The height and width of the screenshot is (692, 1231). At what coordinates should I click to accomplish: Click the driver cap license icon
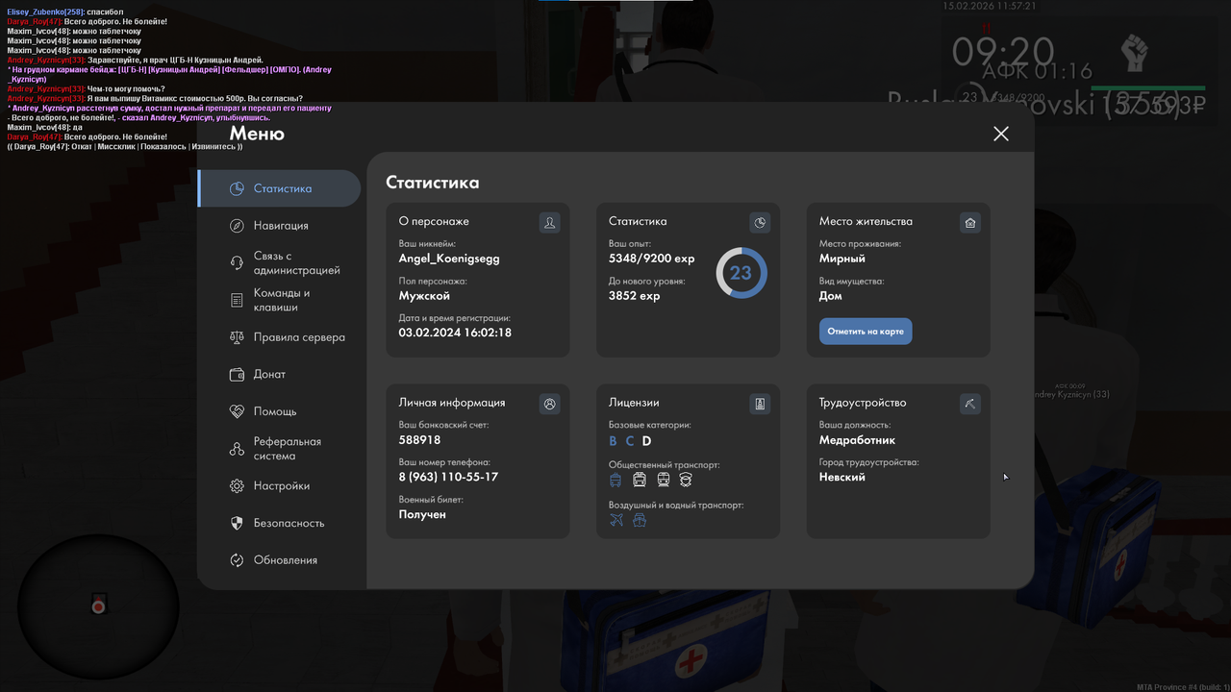686,480
